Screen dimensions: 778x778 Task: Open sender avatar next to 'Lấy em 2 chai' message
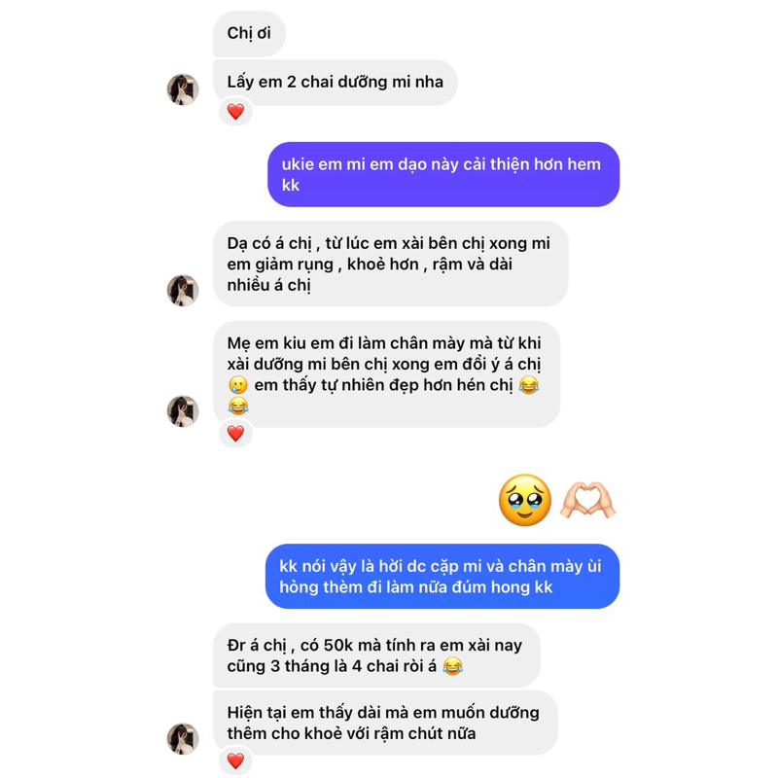click(x=183, y=89)
